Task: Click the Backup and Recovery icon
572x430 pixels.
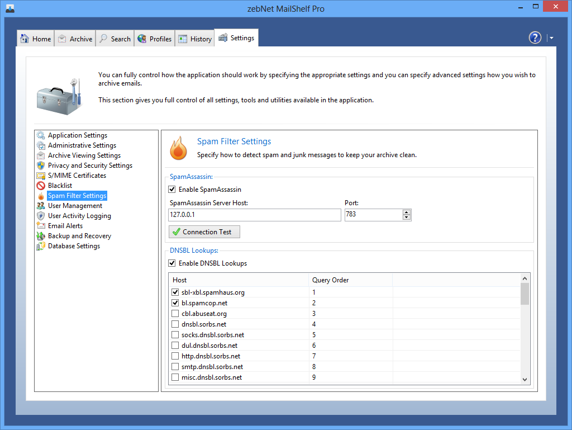Action: 40,236
